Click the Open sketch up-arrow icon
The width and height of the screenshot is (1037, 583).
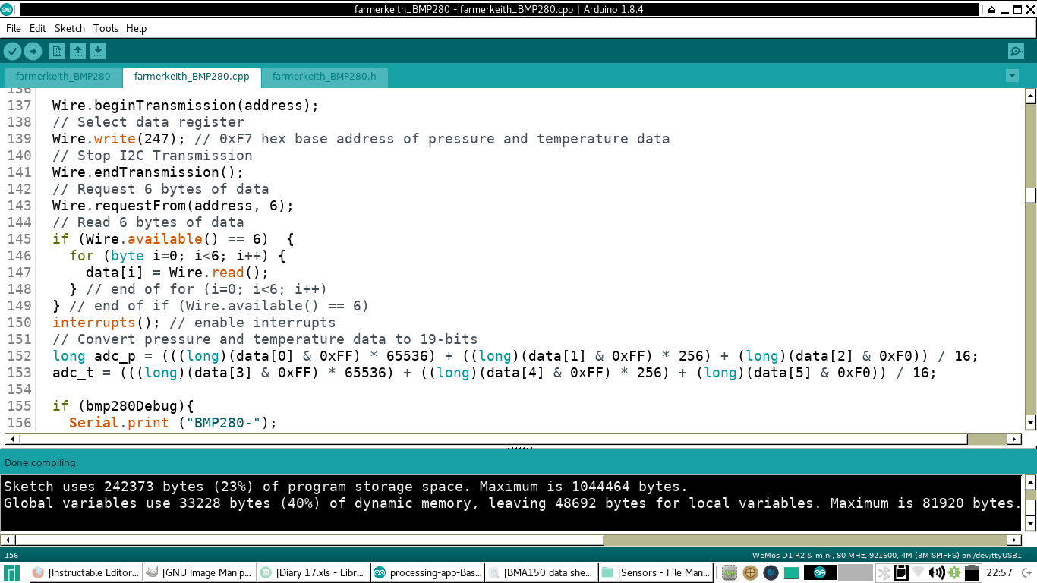point(77,51)
